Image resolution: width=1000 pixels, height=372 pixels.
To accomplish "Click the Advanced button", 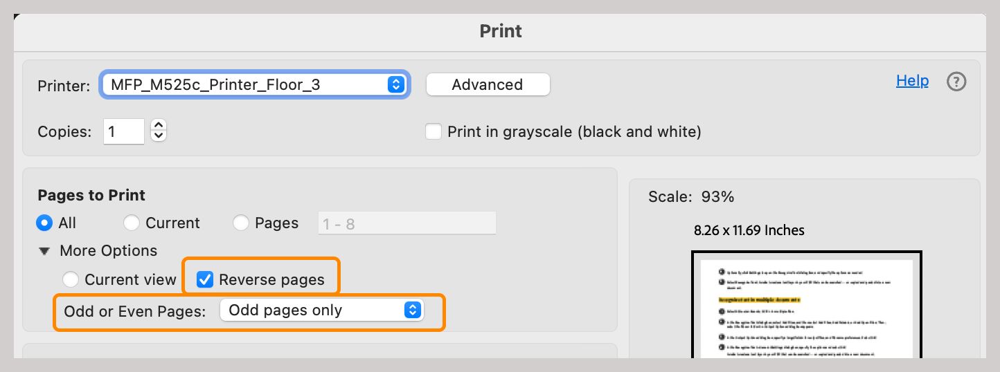I will [x=488, y=84].
